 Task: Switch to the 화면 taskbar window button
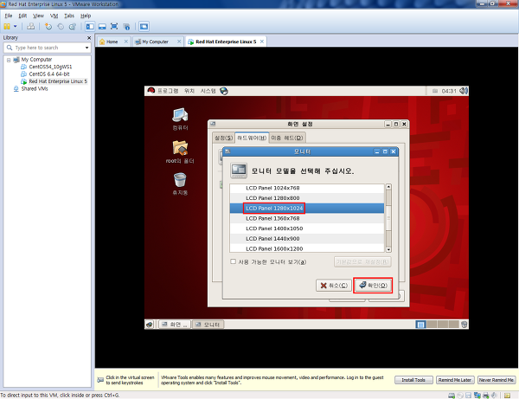(x=175, y=325)
